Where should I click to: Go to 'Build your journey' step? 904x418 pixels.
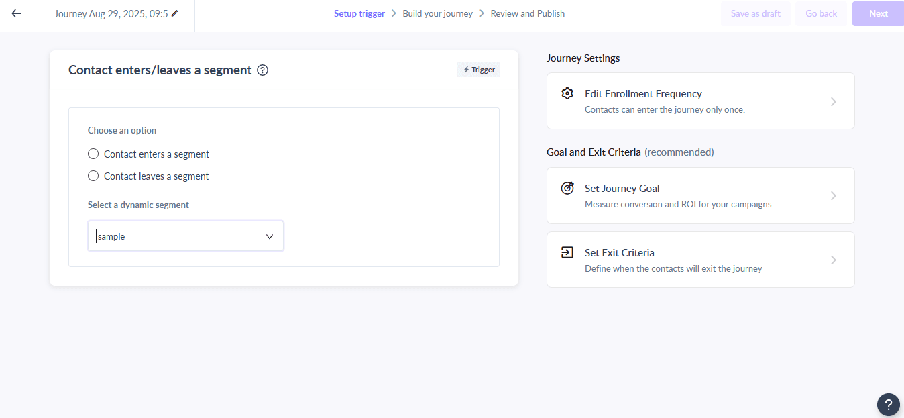tap(437, 13)
